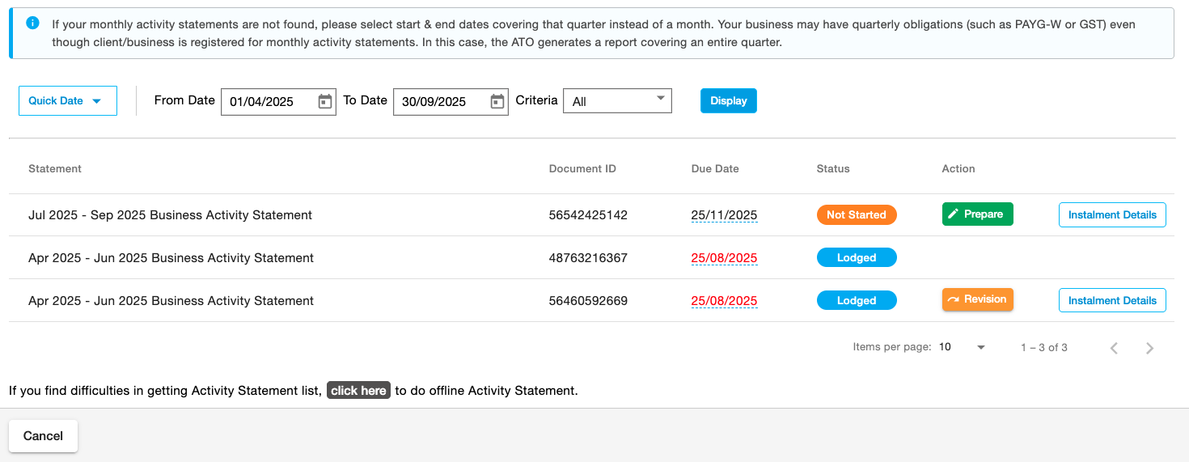Click due date 25/08/2025 for document 48763216367
Viewport: 1189px width, 462px height.
point(724,258)
